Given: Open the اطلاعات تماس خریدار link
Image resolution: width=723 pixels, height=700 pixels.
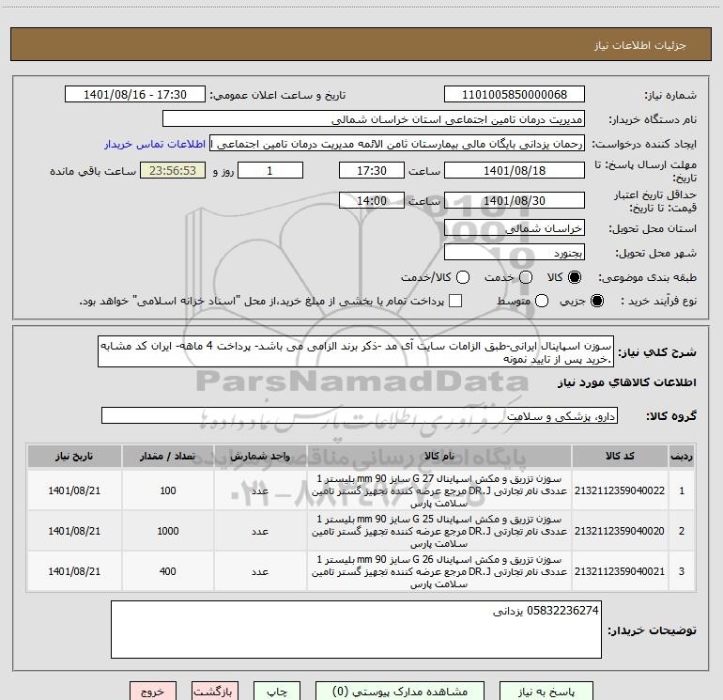Looking at the screenshot, I should point(155,144).
